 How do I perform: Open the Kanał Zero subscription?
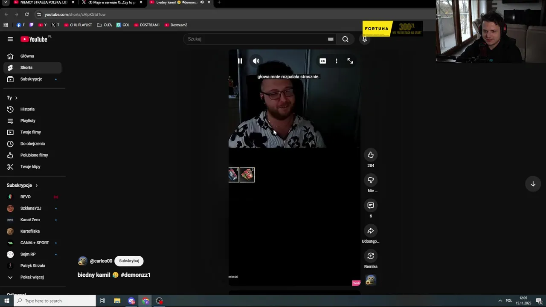32,220
